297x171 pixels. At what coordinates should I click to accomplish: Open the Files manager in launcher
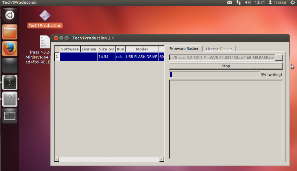tap(10, 32)
